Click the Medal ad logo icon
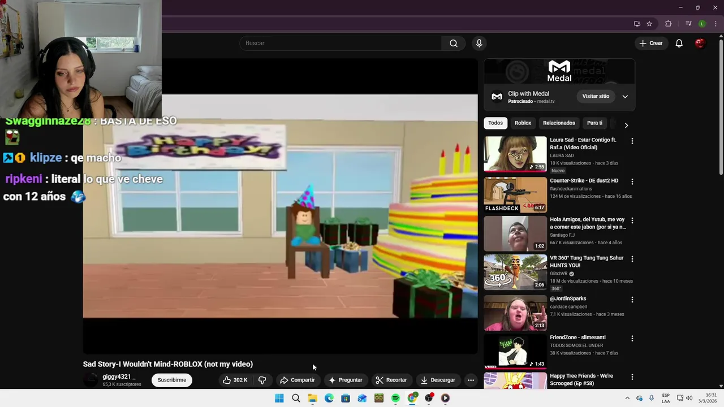 [x=497, y=97]
